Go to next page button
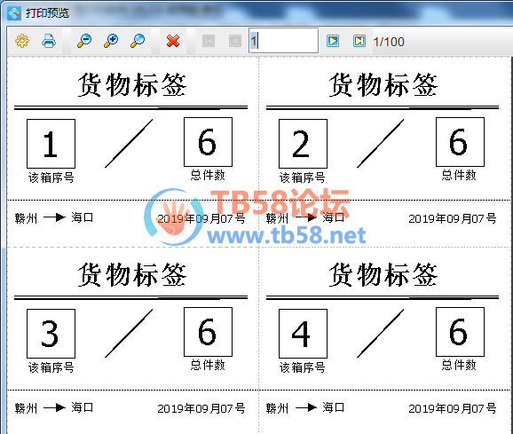This screenshot has height=434, width=513. pos(333,41)
